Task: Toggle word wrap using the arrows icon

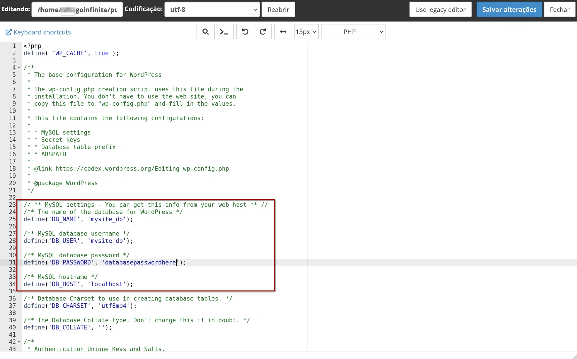Action: 283,31
